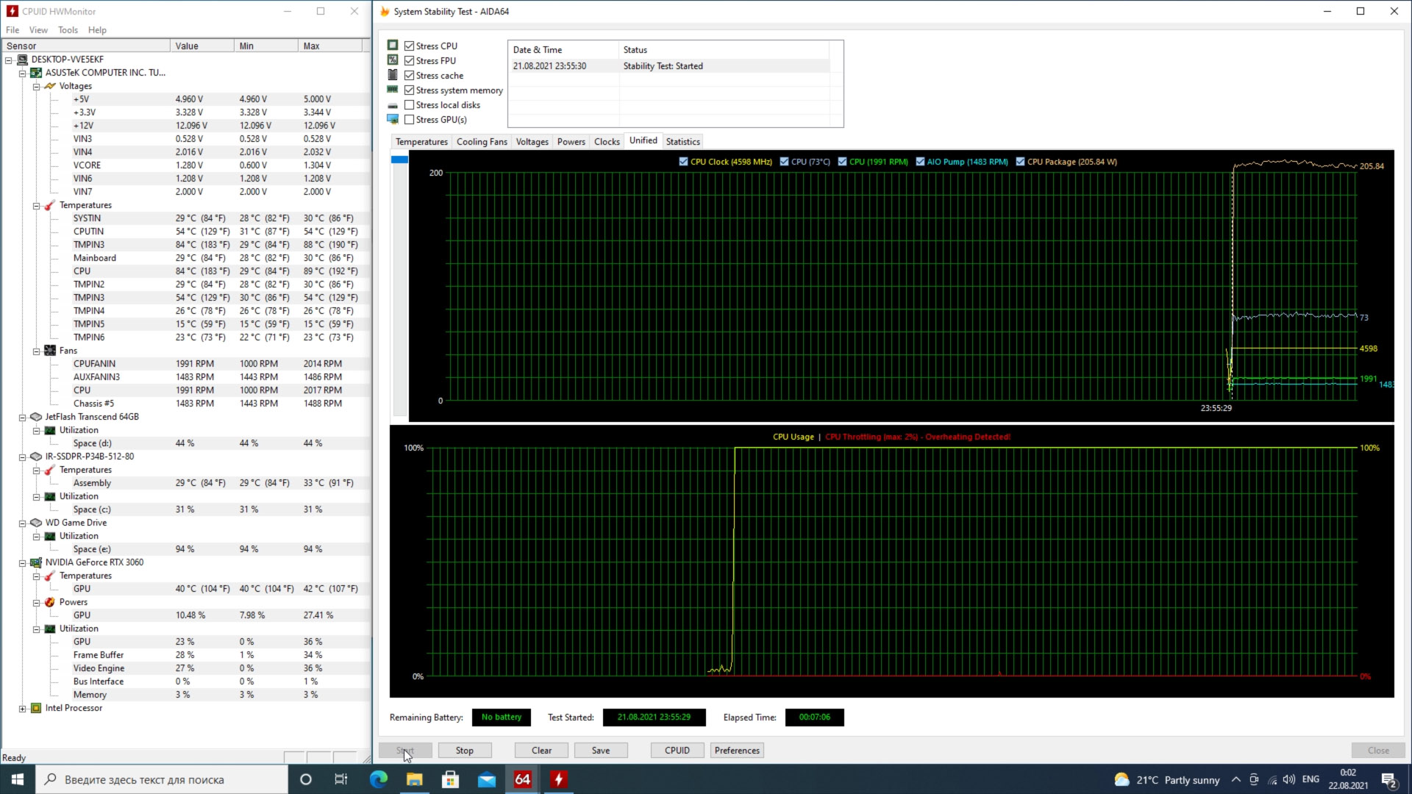Switch to HWMonitor via its taskbar icon

pos(559,779)
